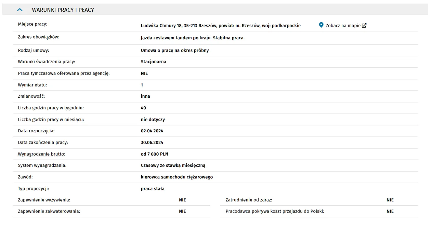Screen dimensions: 431x229
Task: Collapse the WARUNKI PRACY I PŁACY section chevron
Action: click(20, 10)
